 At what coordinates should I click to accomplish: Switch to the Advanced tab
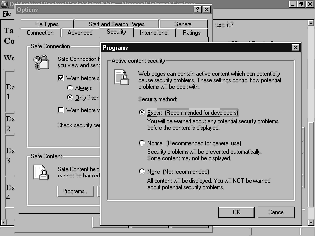[80, 33]
